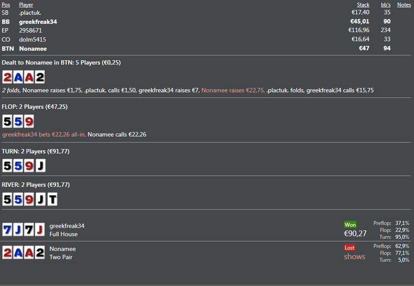
Task: Click the "greekfreak34 bets €22,26 all-in" action text
Action: [x=44, y=134]
